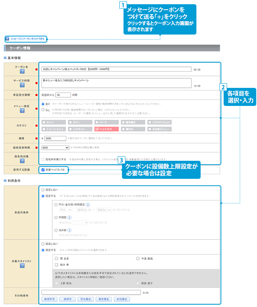Click the 併用不可 condition button
The width and height of the screenshot is (257, 307).
point(49,299)
